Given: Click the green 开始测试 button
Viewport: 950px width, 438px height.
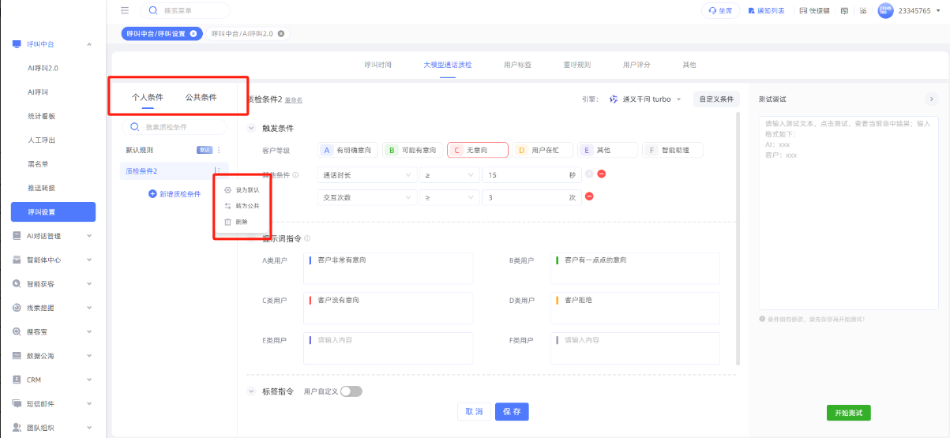Looking at the screenshot, I should click(x=848, y=413).
